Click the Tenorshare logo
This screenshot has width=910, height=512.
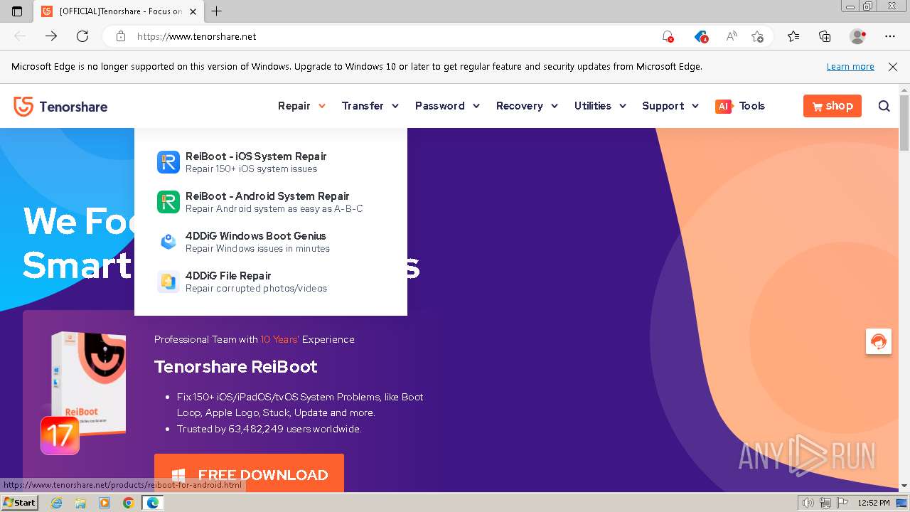coord(60,107)
